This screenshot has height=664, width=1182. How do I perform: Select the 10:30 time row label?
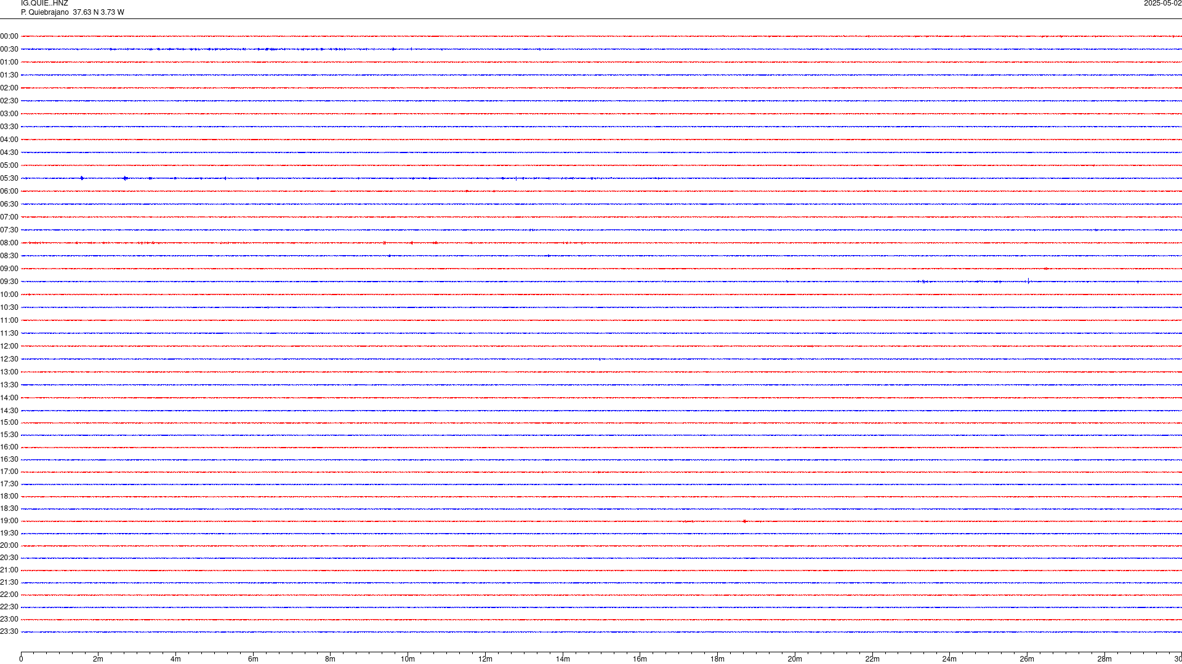9,307
